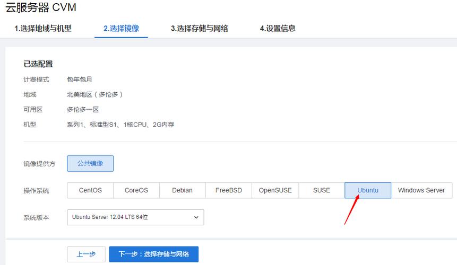Image resolution: width=457 pixels, height=265 pixels.
Task: Click the system version dropdown chevron
Action: pyautogui.click(x=196, y=217)
